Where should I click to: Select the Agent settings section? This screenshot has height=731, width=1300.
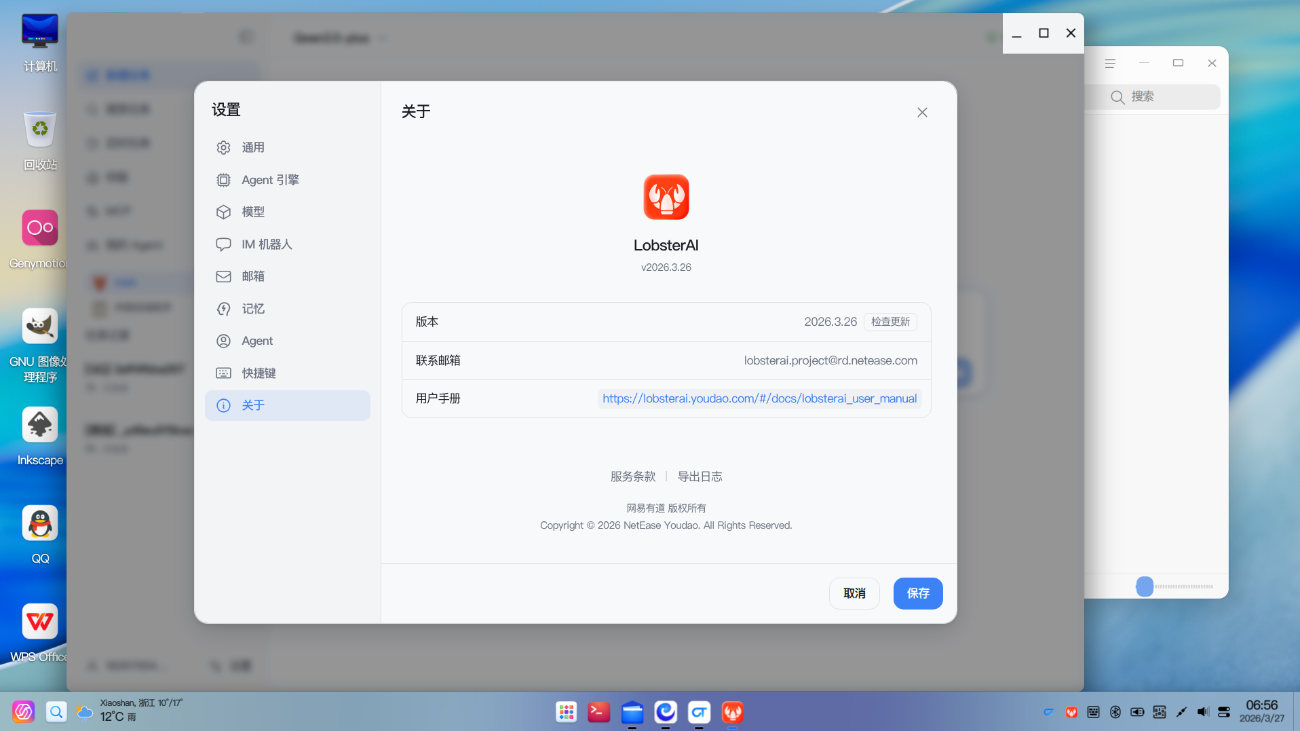pyautogui.click(x=256, y=340)
